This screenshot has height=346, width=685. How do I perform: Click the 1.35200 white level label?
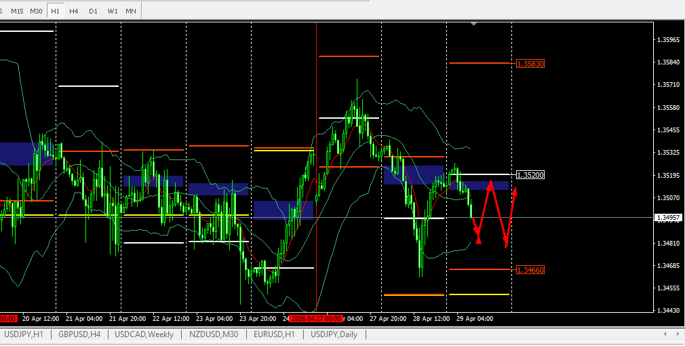530,175
